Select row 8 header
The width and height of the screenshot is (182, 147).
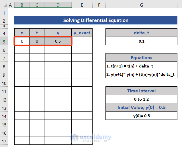4,66
